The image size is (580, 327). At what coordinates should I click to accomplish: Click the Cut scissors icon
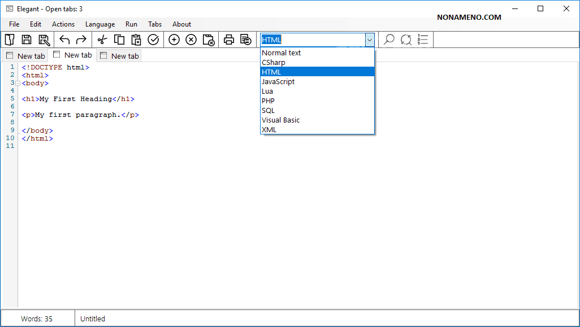[x=102, y=40]
